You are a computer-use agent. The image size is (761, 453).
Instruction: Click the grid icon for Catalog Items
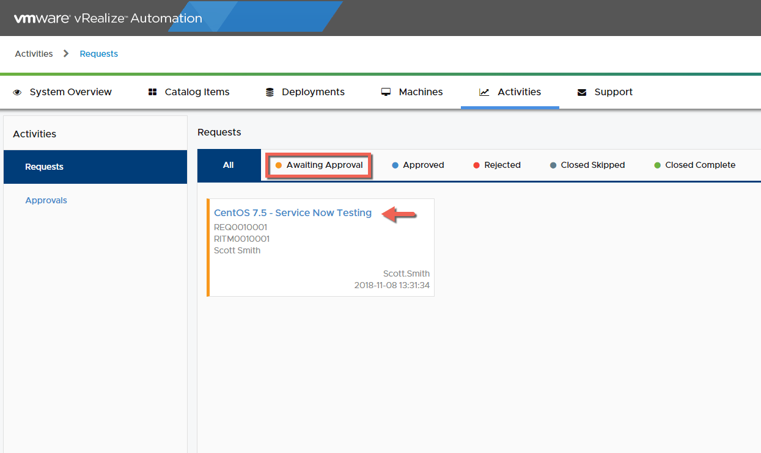coord(152,92)
